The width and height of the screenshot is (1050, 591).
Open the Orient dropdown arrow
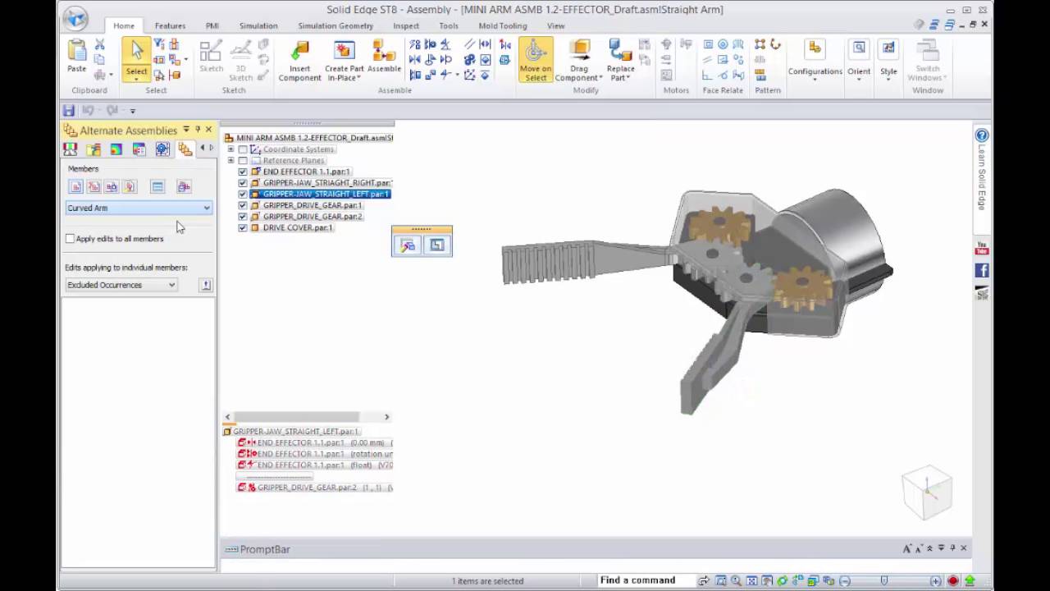pos(859,79)
